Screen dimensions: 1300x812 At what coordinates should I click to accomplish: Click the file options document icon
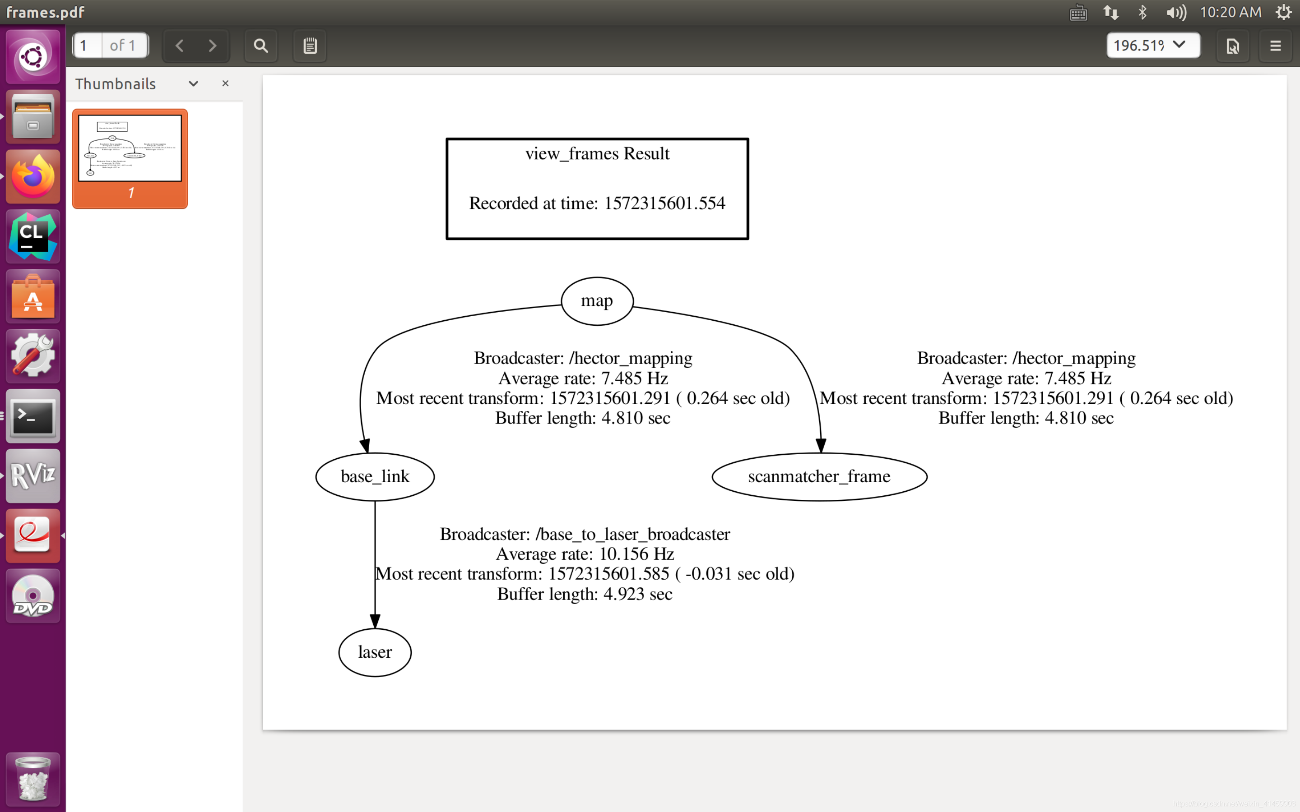tap(1232, 46)
